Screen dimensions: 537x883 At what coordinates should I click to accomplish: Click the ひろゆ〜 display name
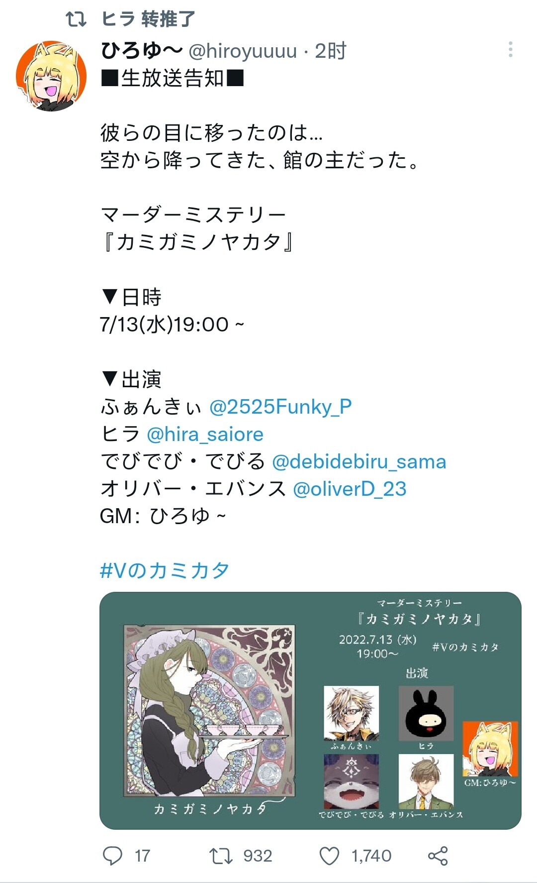click(142, 50)
